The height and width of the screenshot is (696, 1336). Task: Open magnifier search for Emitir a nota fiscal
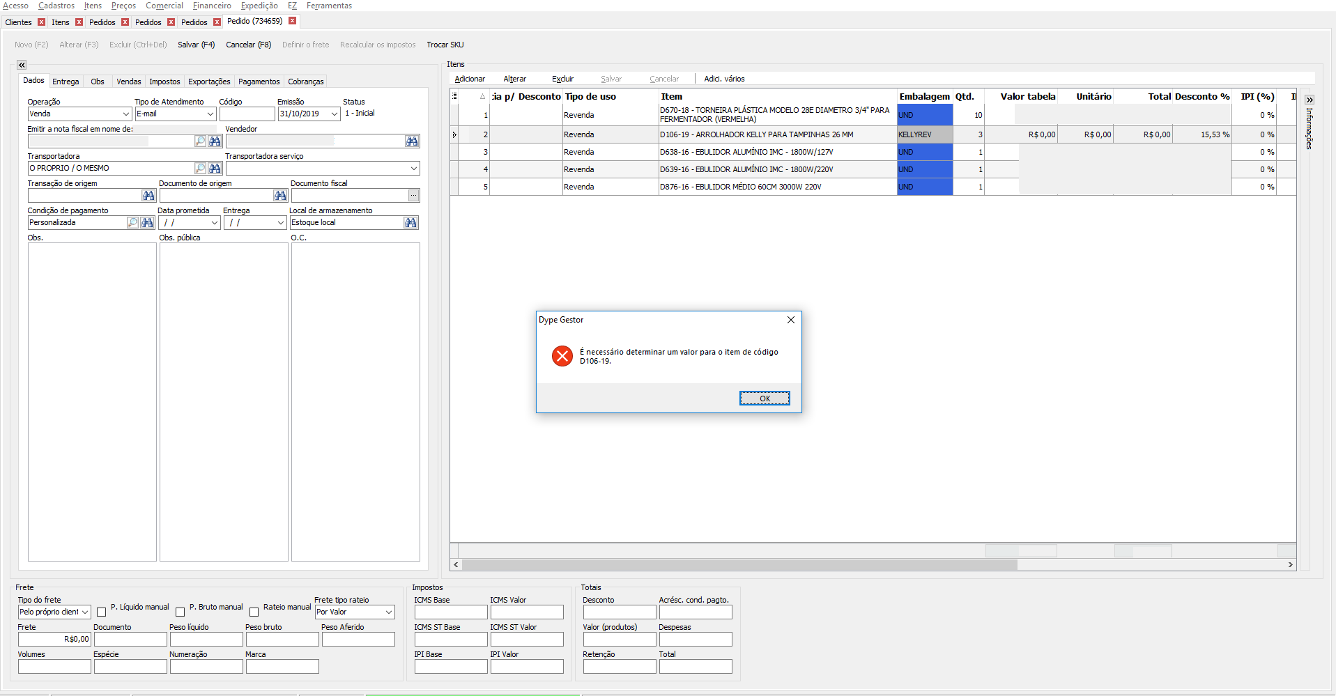(200, 141)
